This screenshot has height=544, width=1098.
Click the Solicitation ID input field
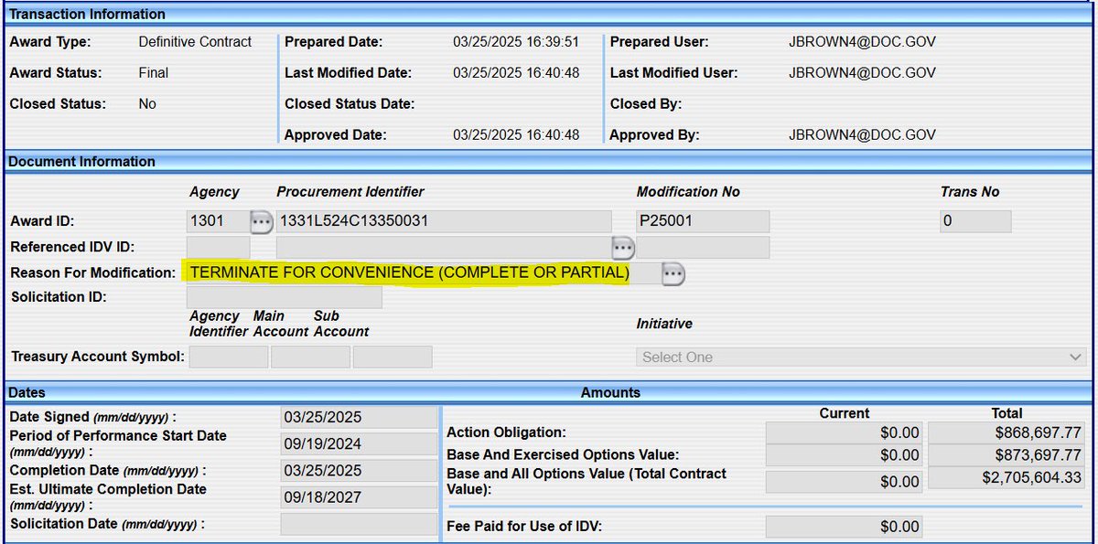click(284, 297)
